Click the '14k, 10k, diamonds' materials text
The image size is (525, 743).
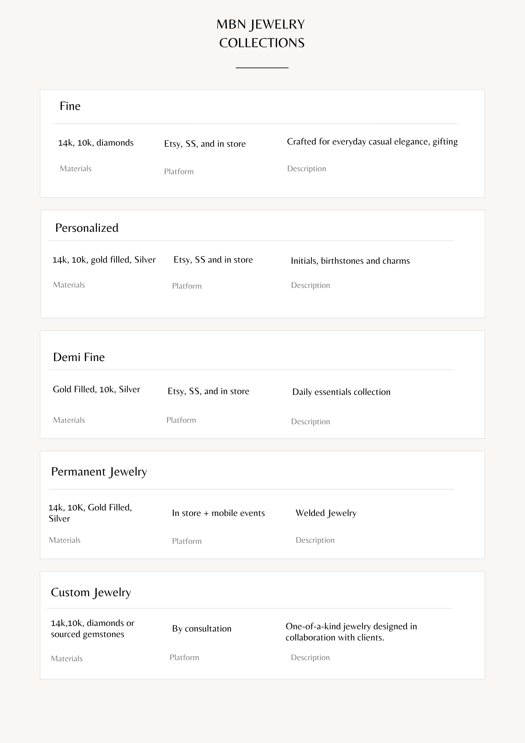click(x=96, y=143)
